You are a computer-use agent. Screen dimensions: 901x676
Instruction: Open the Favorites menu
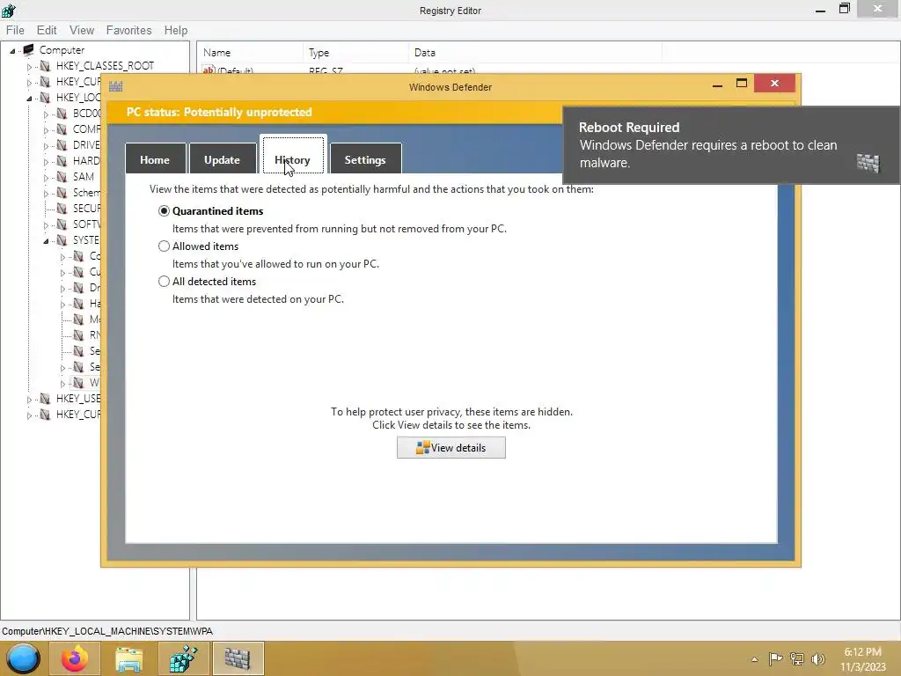[128, 31]
